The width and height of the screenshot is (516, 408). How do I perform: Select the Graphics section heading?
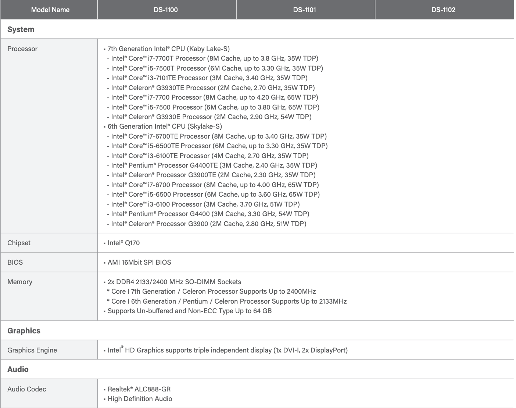click(24, 331)
